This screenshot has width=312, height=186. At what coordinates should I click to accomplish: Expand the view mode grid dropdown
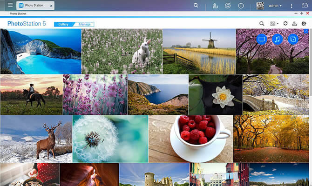(274, 24)
